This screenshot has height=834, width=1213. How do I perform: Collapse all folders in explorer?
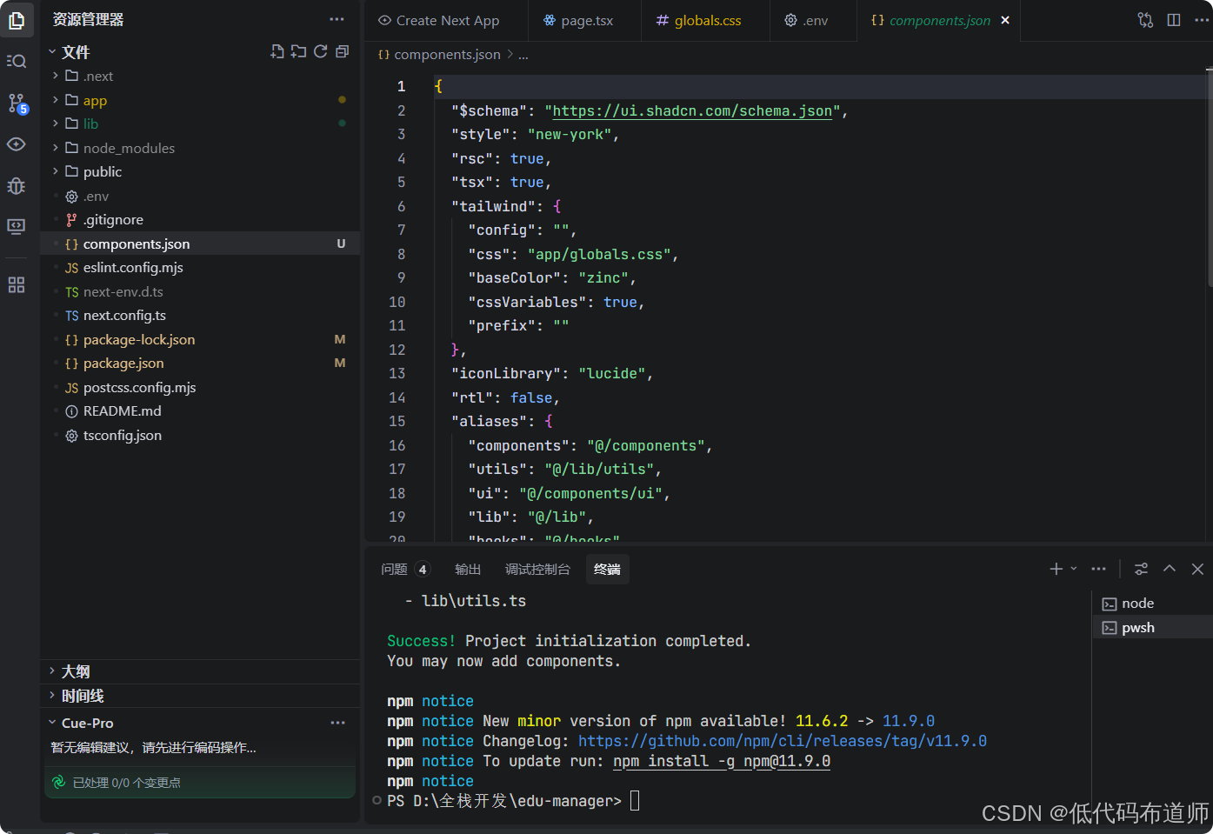pyautogui.click(x=343, y=52)
